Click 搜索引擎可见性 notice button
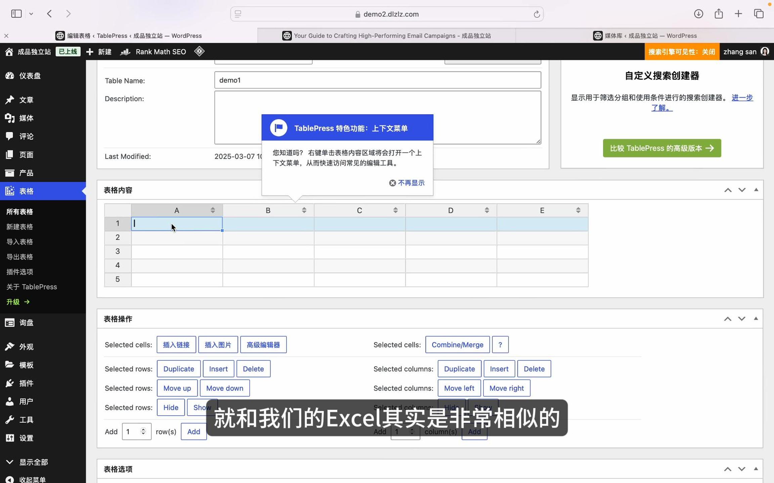The image size is (774, 483). 682,52
